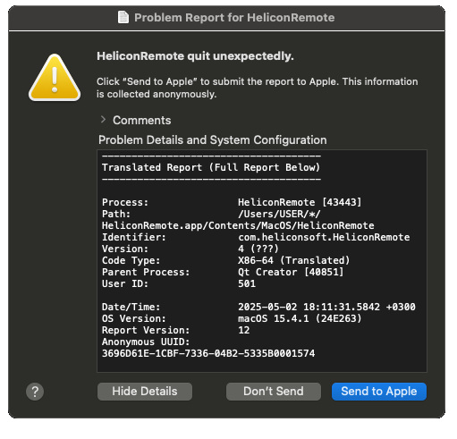Click the title 'Problem Report for HeliconRemote'
This screenshot has width=457, height=439.
click(x=234, y=18)
